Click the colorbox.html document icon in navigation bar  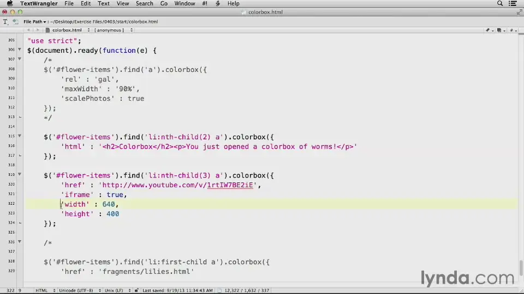48,30
